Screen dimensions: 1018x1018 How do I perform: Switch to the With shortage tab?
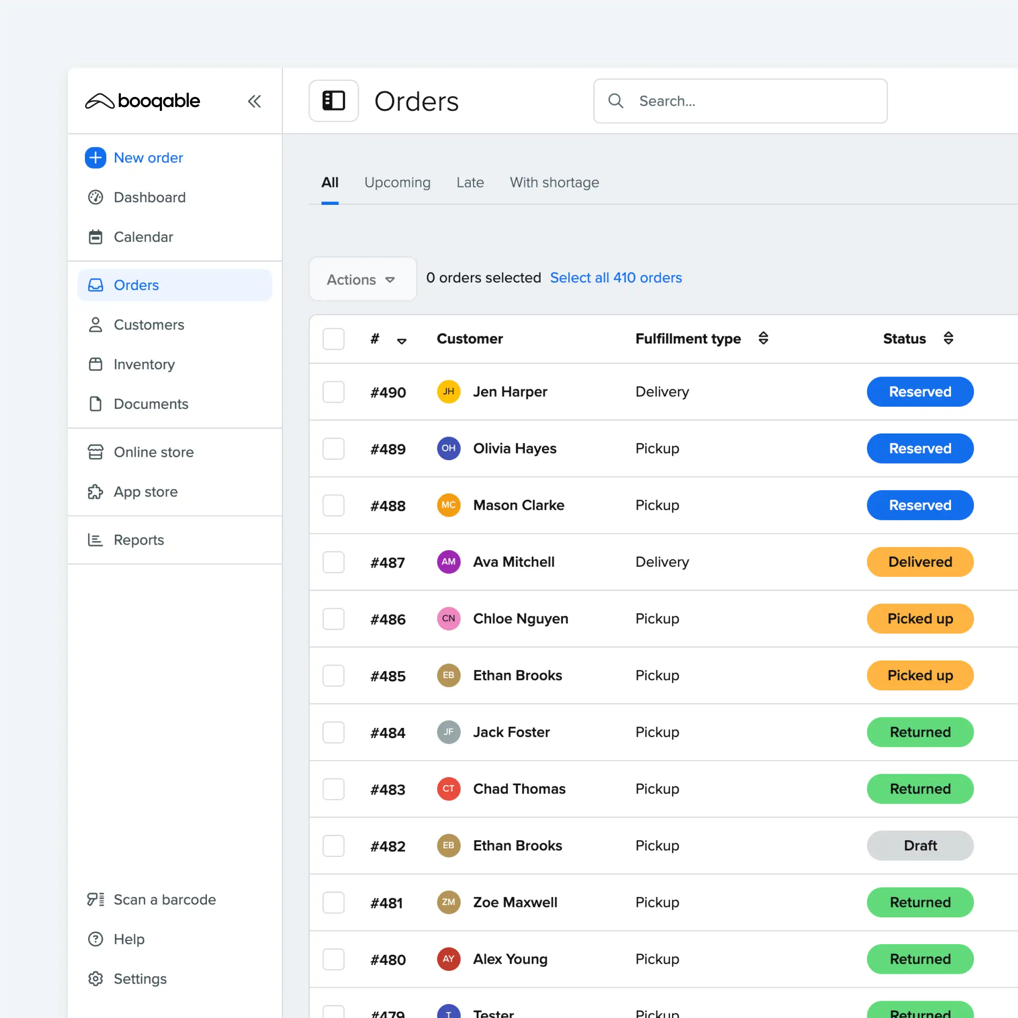(554, 182)
